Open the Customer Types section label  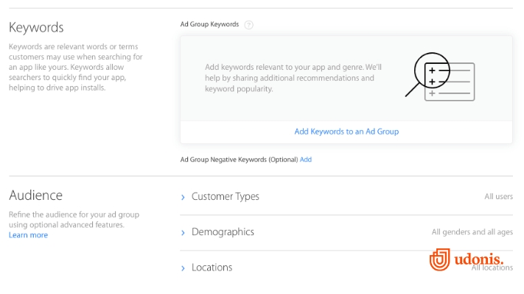[x=225, y=196]
